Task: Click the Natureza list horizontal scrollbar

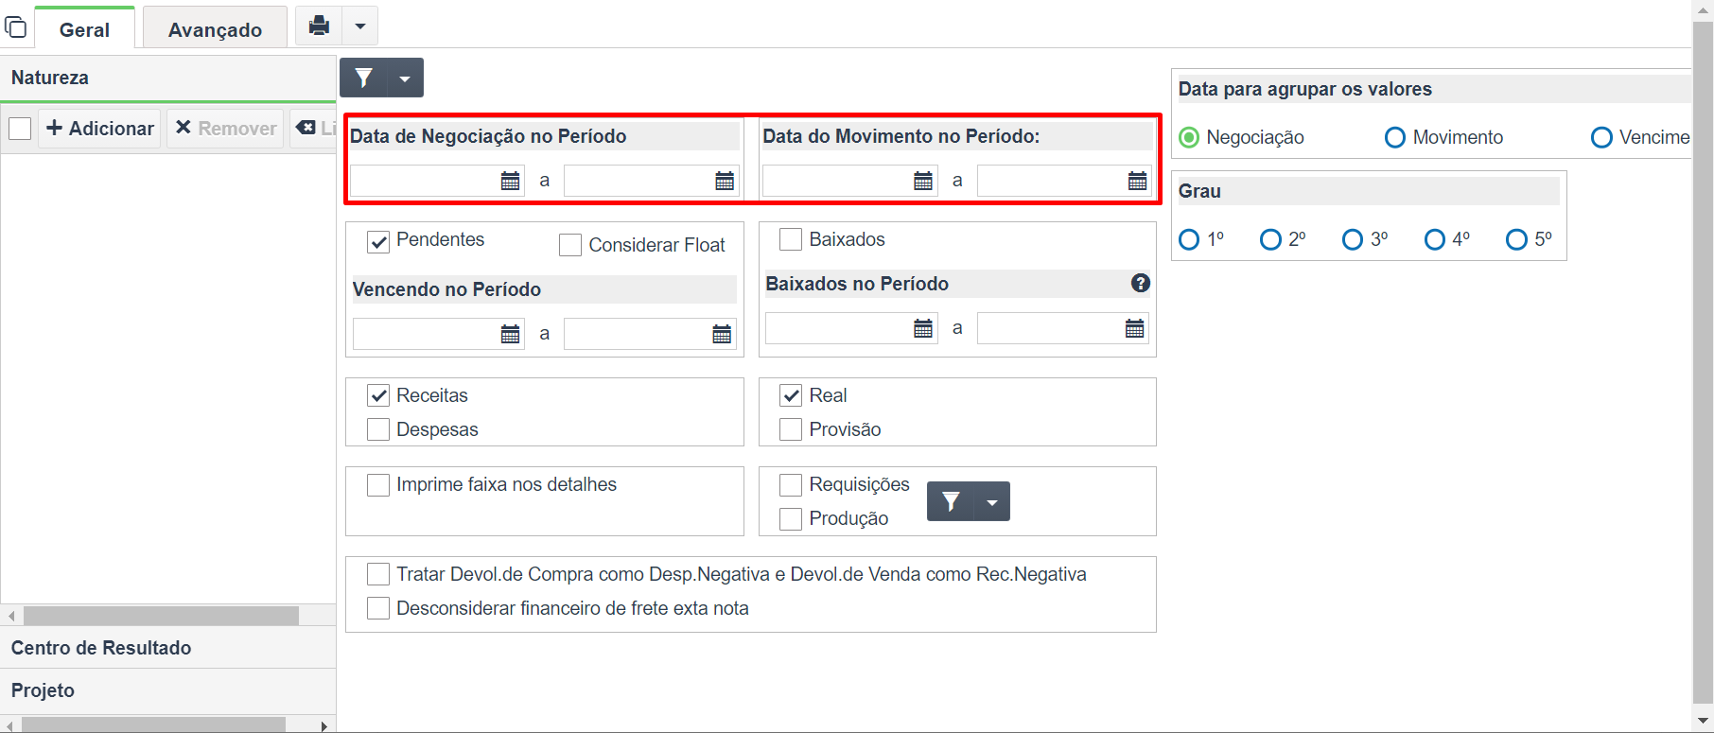Action: 161,616
